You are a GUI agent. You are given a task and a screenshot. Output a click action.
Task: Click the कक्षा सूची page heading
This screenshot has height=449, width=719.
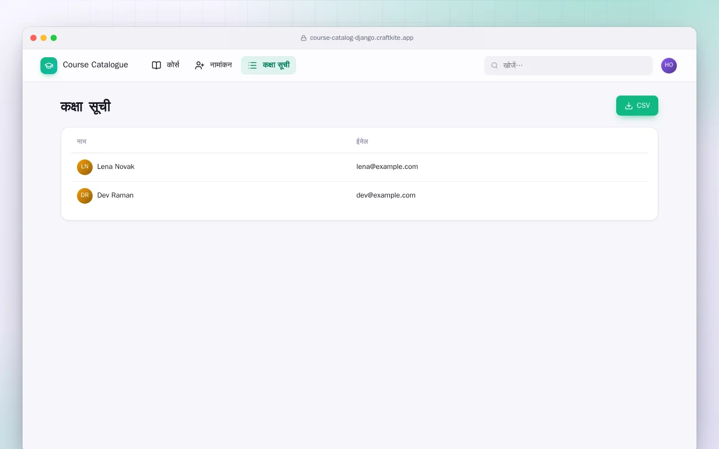tap(85, 107)
